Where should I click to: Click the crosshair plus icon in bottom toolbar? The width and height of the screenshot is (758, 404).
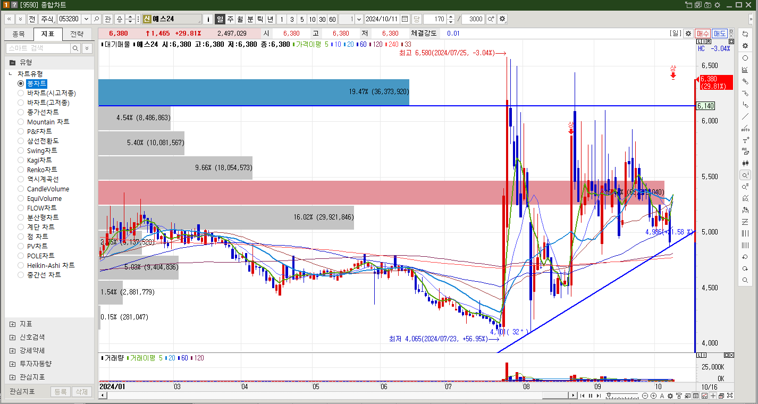tap(713, 395)
